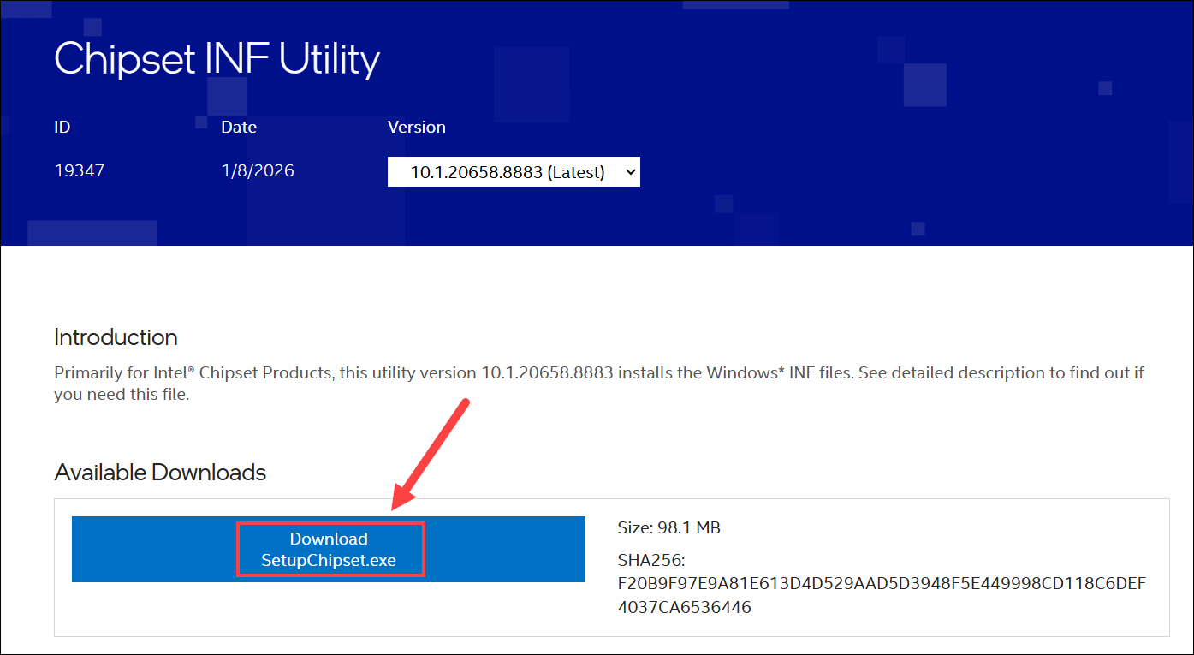Click the Date column label
Screen dimensions: 1194x655
[x=239, y=127]
